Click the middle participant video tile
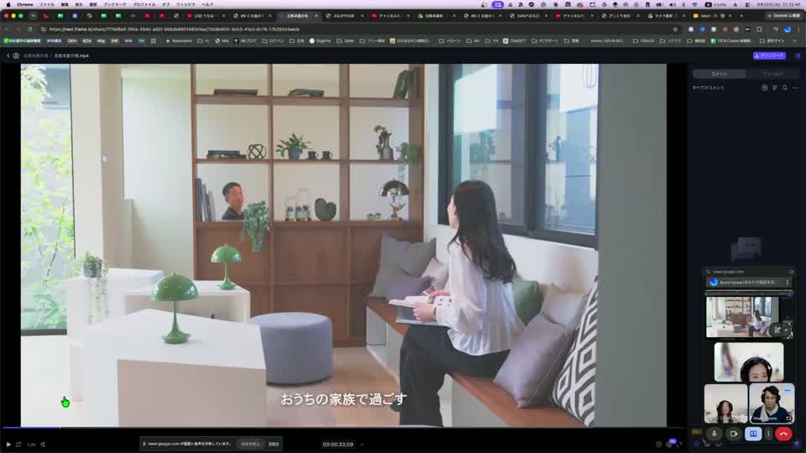 pyautogui.click(x=748, y=362)
